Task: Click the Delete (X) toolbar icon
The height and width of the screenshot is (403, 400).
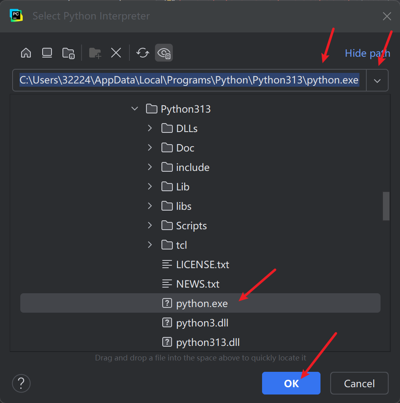Action: [x=116, y=53]
